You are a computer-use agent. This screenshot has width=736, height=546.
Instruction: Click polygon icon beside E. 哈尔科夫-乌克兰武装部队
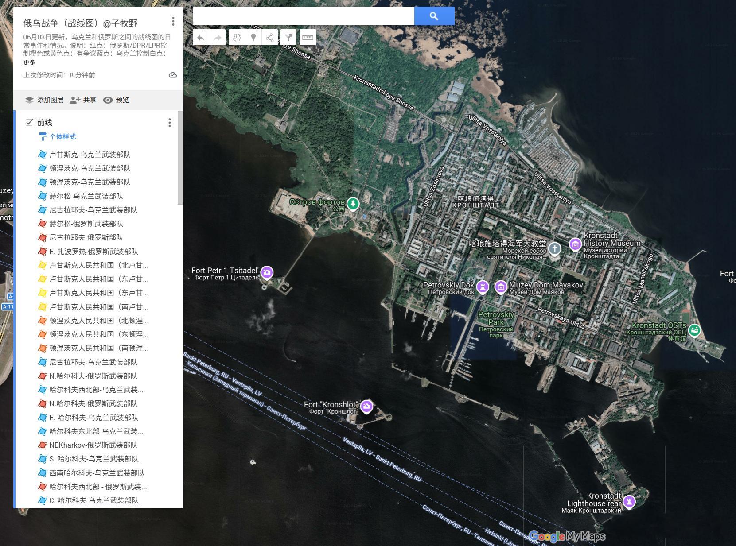click(x=43, y=417)
